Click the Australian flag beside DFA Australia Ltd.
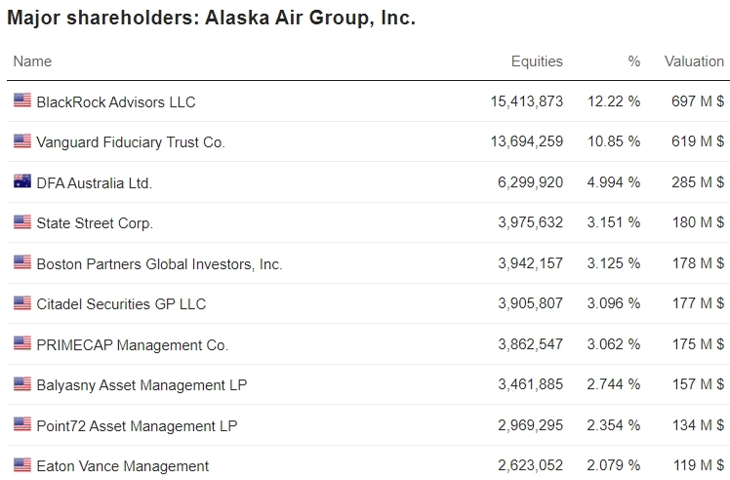The height and width of the screenshot is (480, 730). coord(21,181)
